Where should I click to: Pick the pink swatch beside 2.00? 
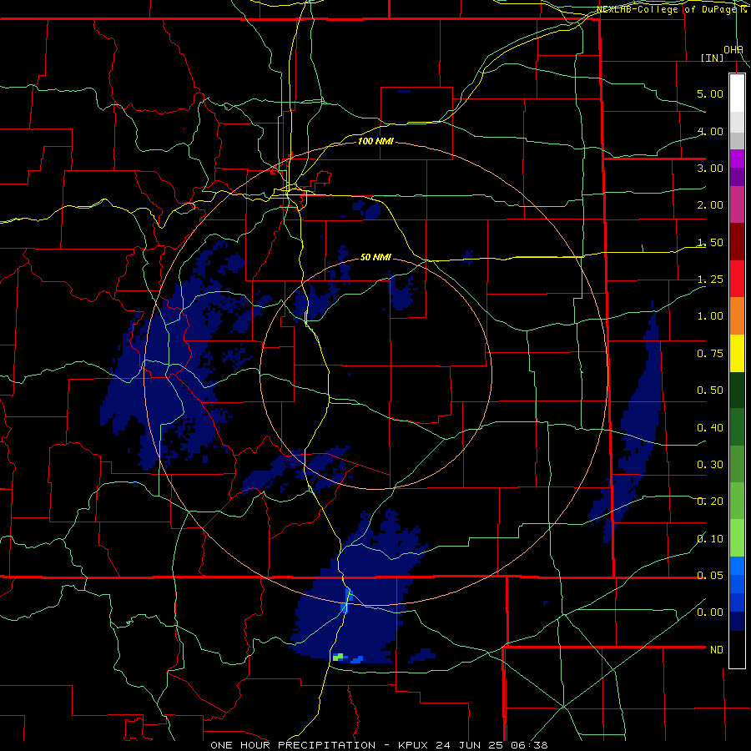(737, 204)
